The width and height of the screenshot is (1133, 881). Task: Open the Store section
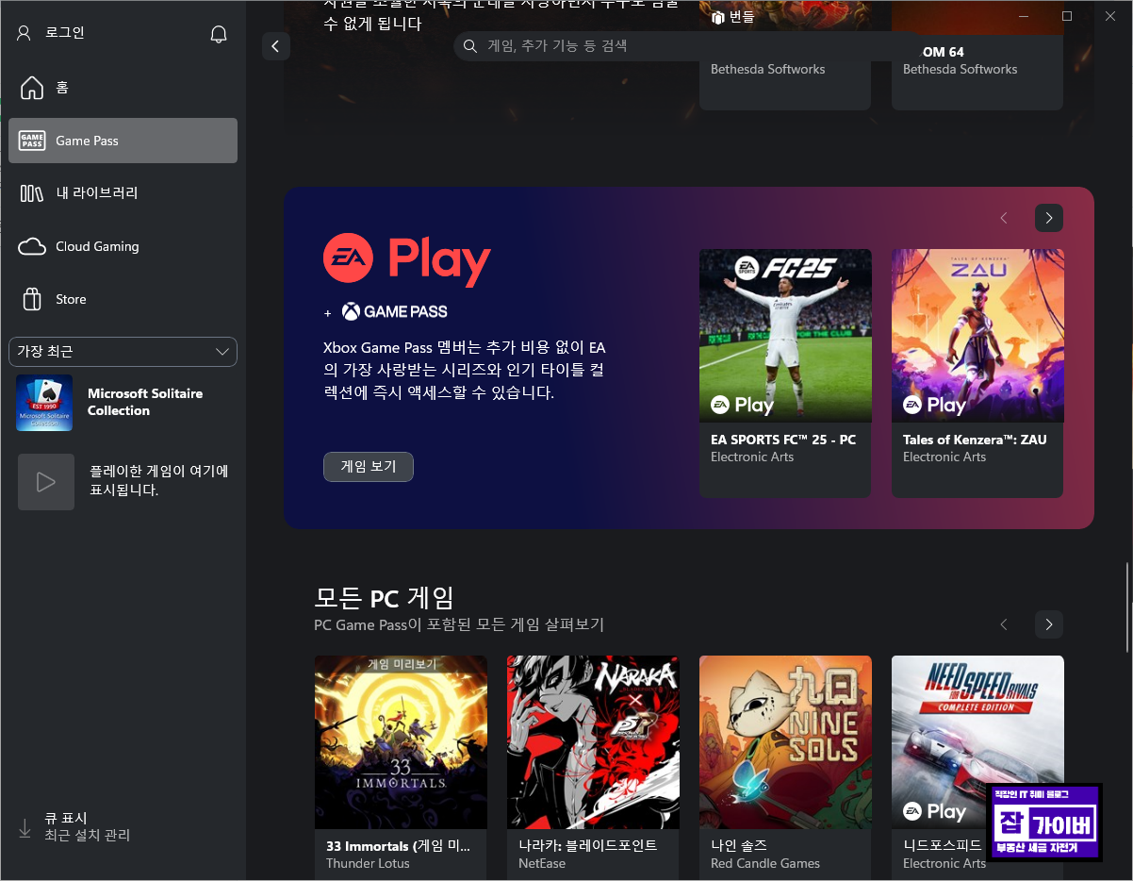click(x=123, y=299)
